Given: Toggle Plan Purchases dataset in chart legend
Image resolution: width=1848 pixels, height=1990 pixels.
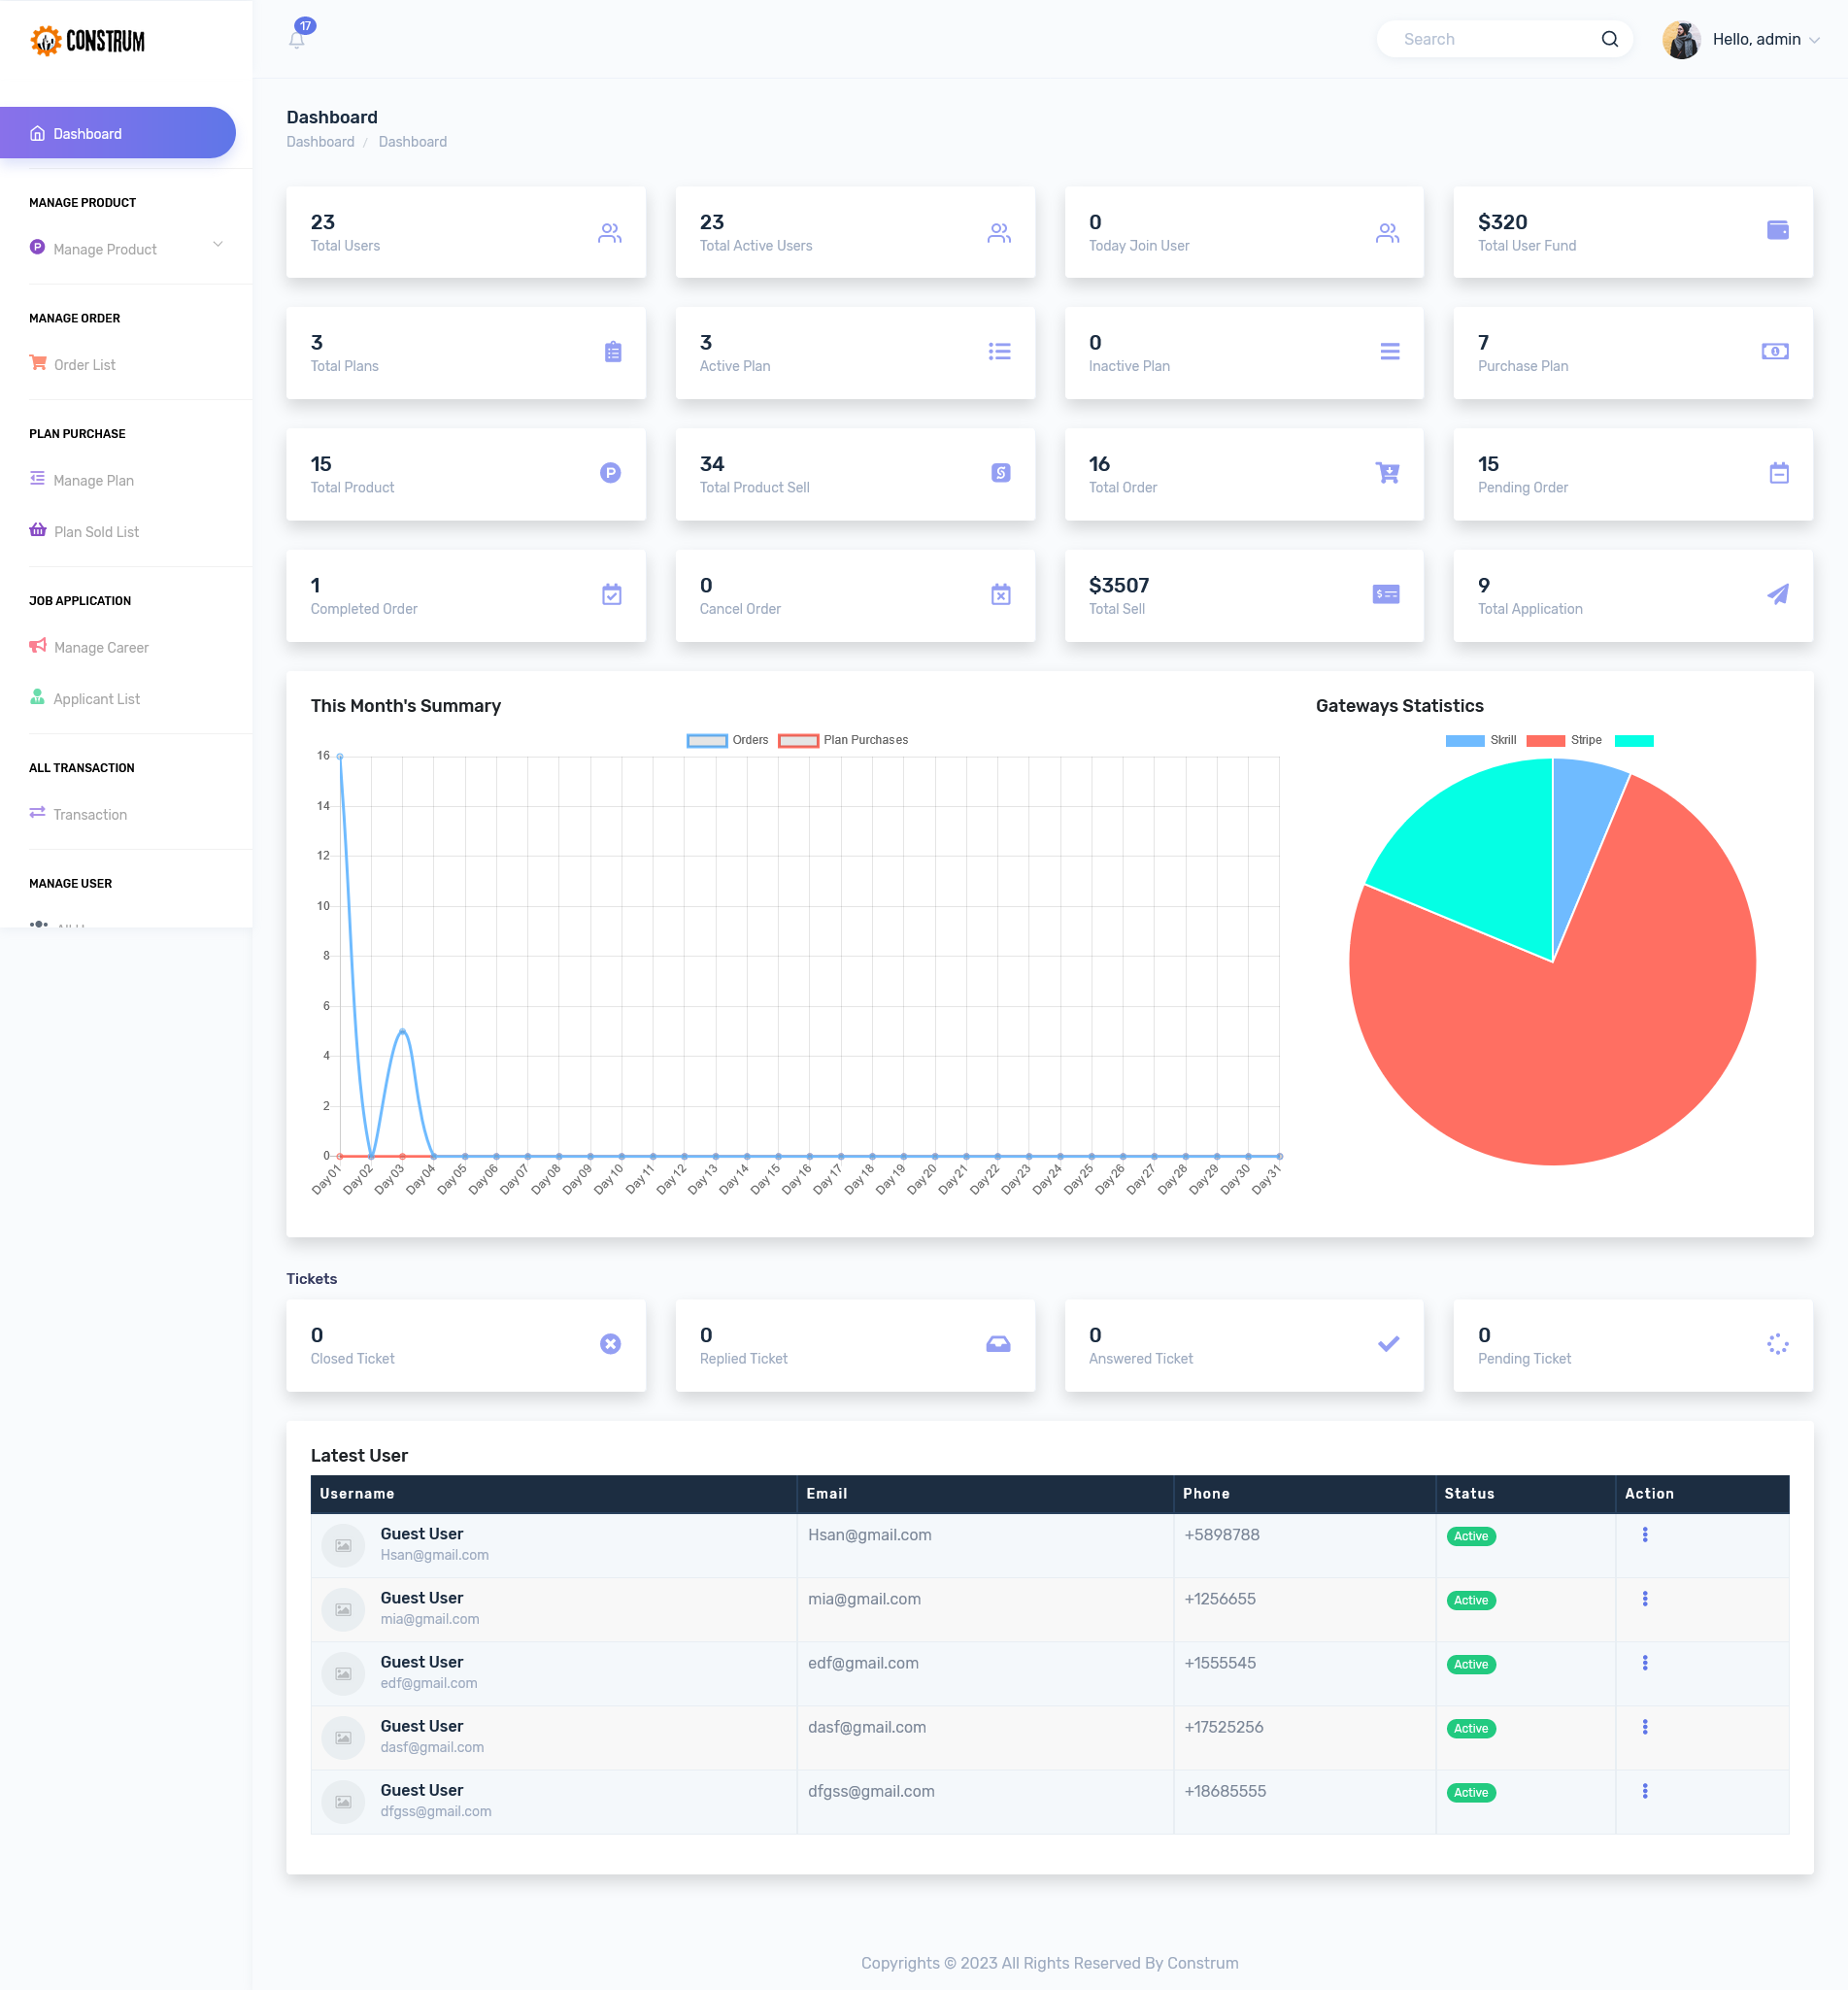Looking at the screenshot, I should [843, 740].
